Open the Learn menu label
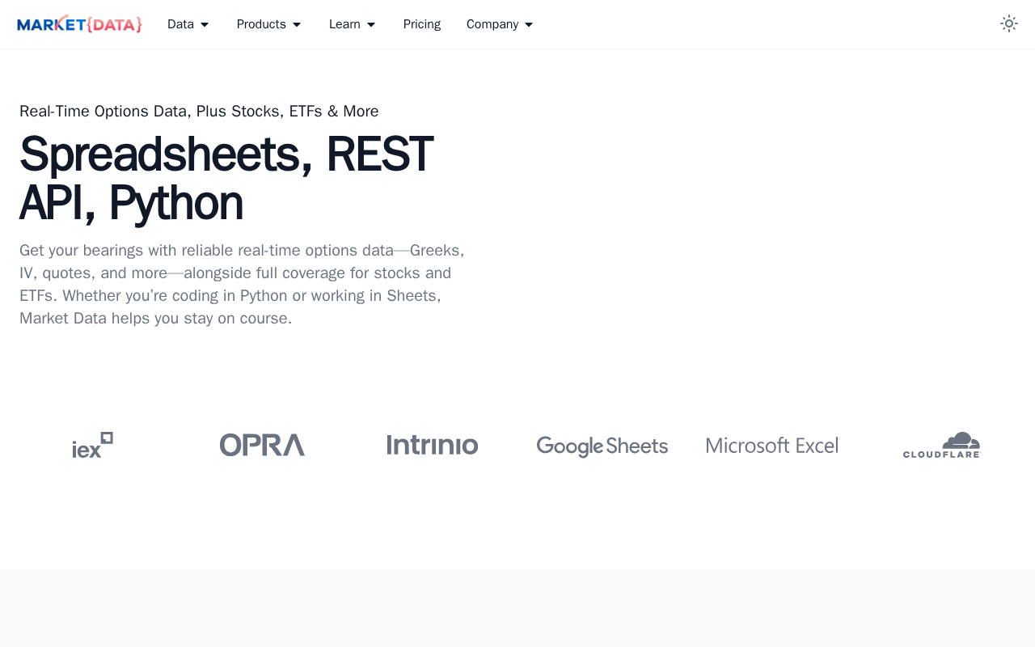This screenshot has height=647, width=1035. click(344, 24)
